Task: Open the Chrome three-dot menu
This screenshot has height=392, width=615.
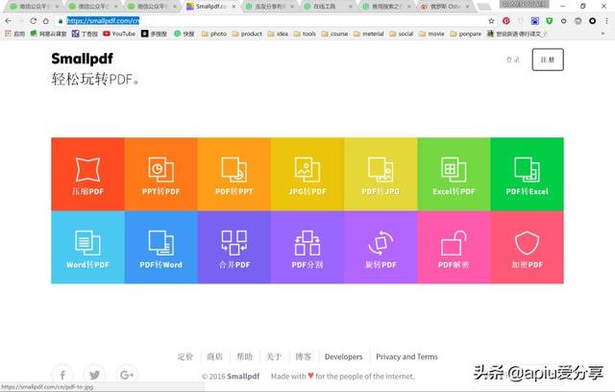Action: 606,21
